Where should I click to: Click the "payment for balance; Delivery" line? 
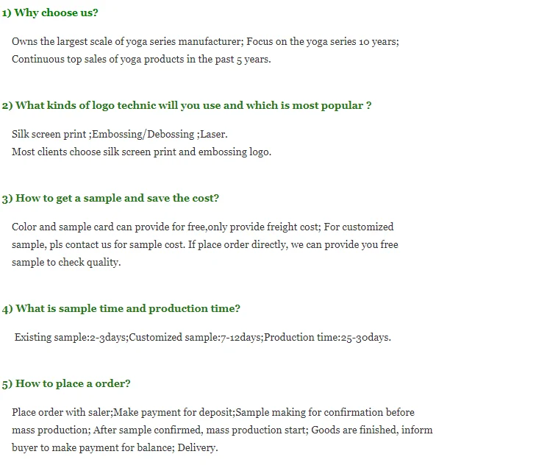[115, 447]
